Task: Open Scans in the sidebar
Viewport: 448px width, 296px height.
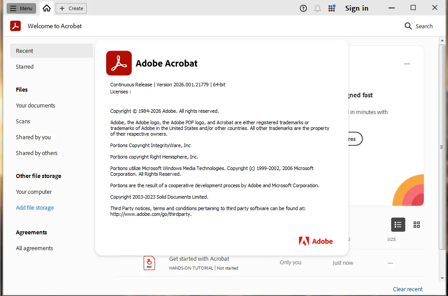Action: click(23, 121)
